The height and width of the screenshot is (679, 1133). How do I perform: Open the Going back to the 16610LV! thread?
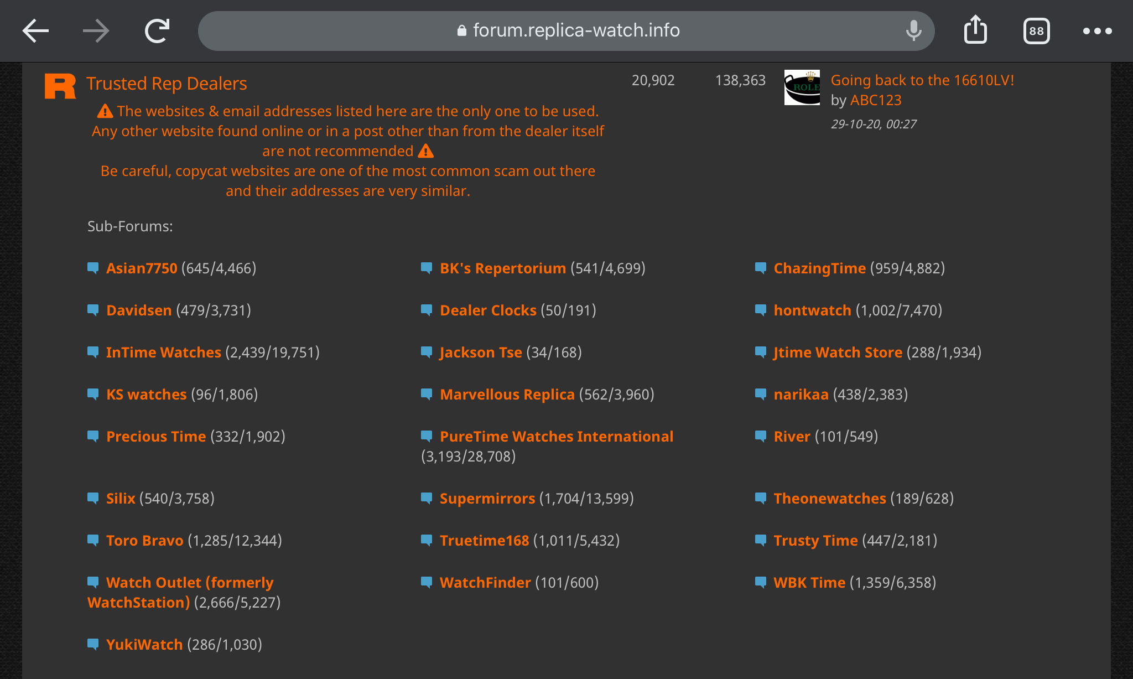(922, 80)
